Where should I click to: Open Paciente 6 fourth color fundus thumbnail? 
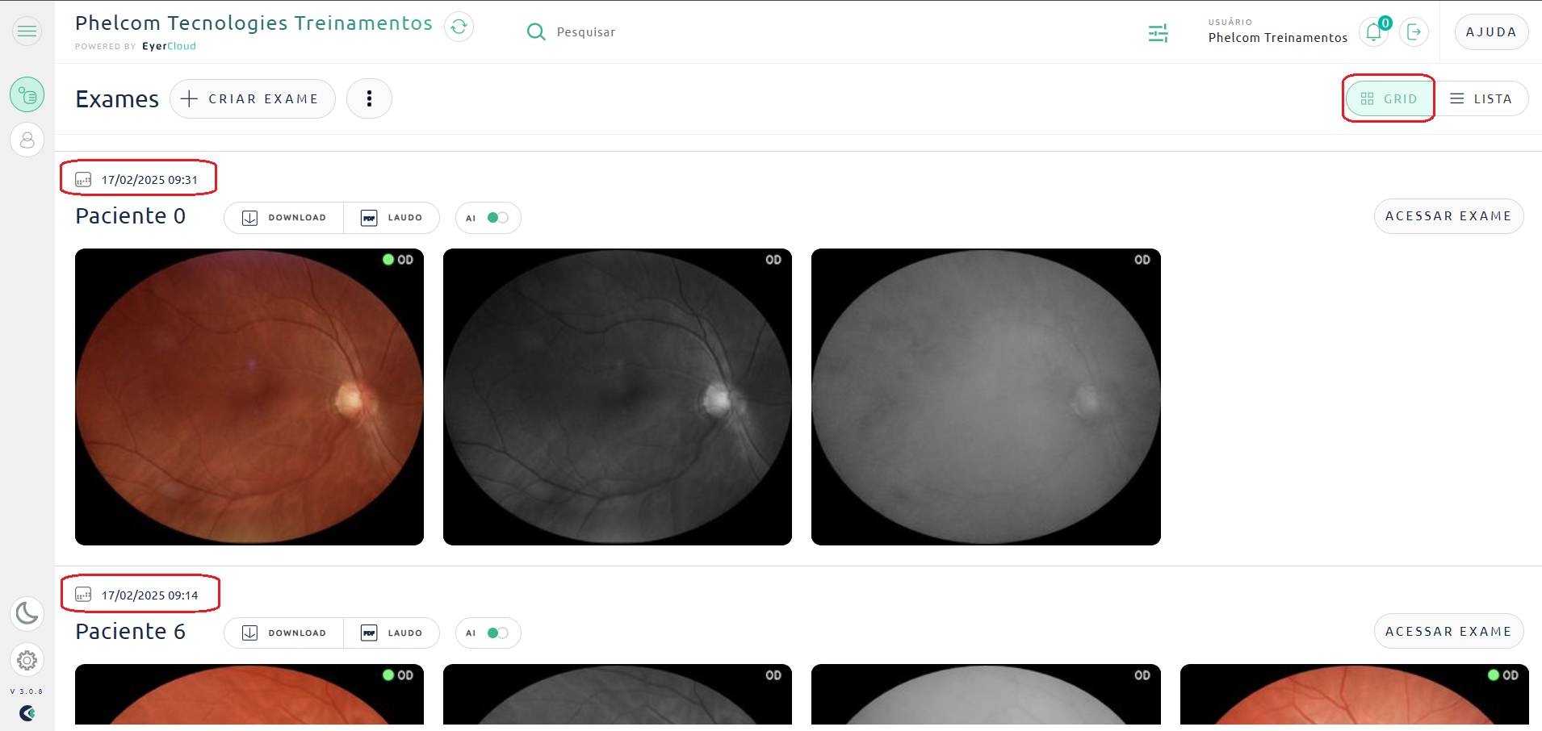1355,694
